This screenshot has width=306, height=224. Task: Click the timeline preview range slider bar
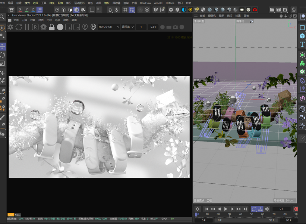[246, 220]
